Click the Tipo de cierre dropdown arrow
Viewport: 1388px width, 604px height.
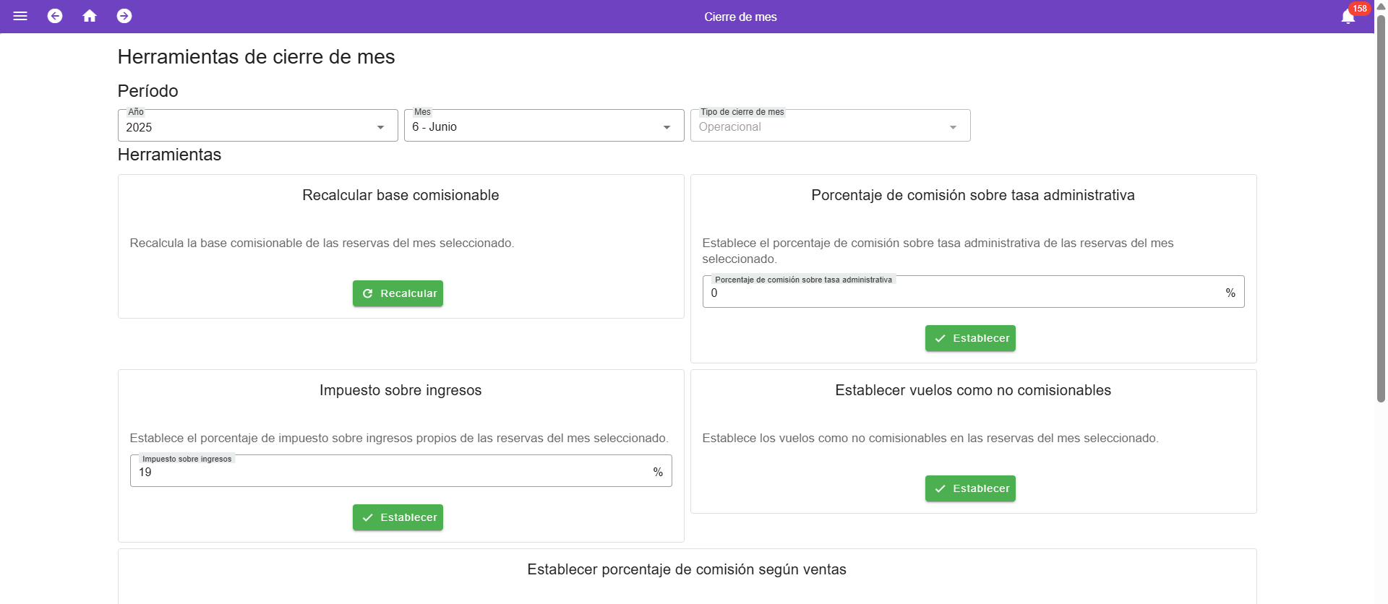tap(953, 127)
